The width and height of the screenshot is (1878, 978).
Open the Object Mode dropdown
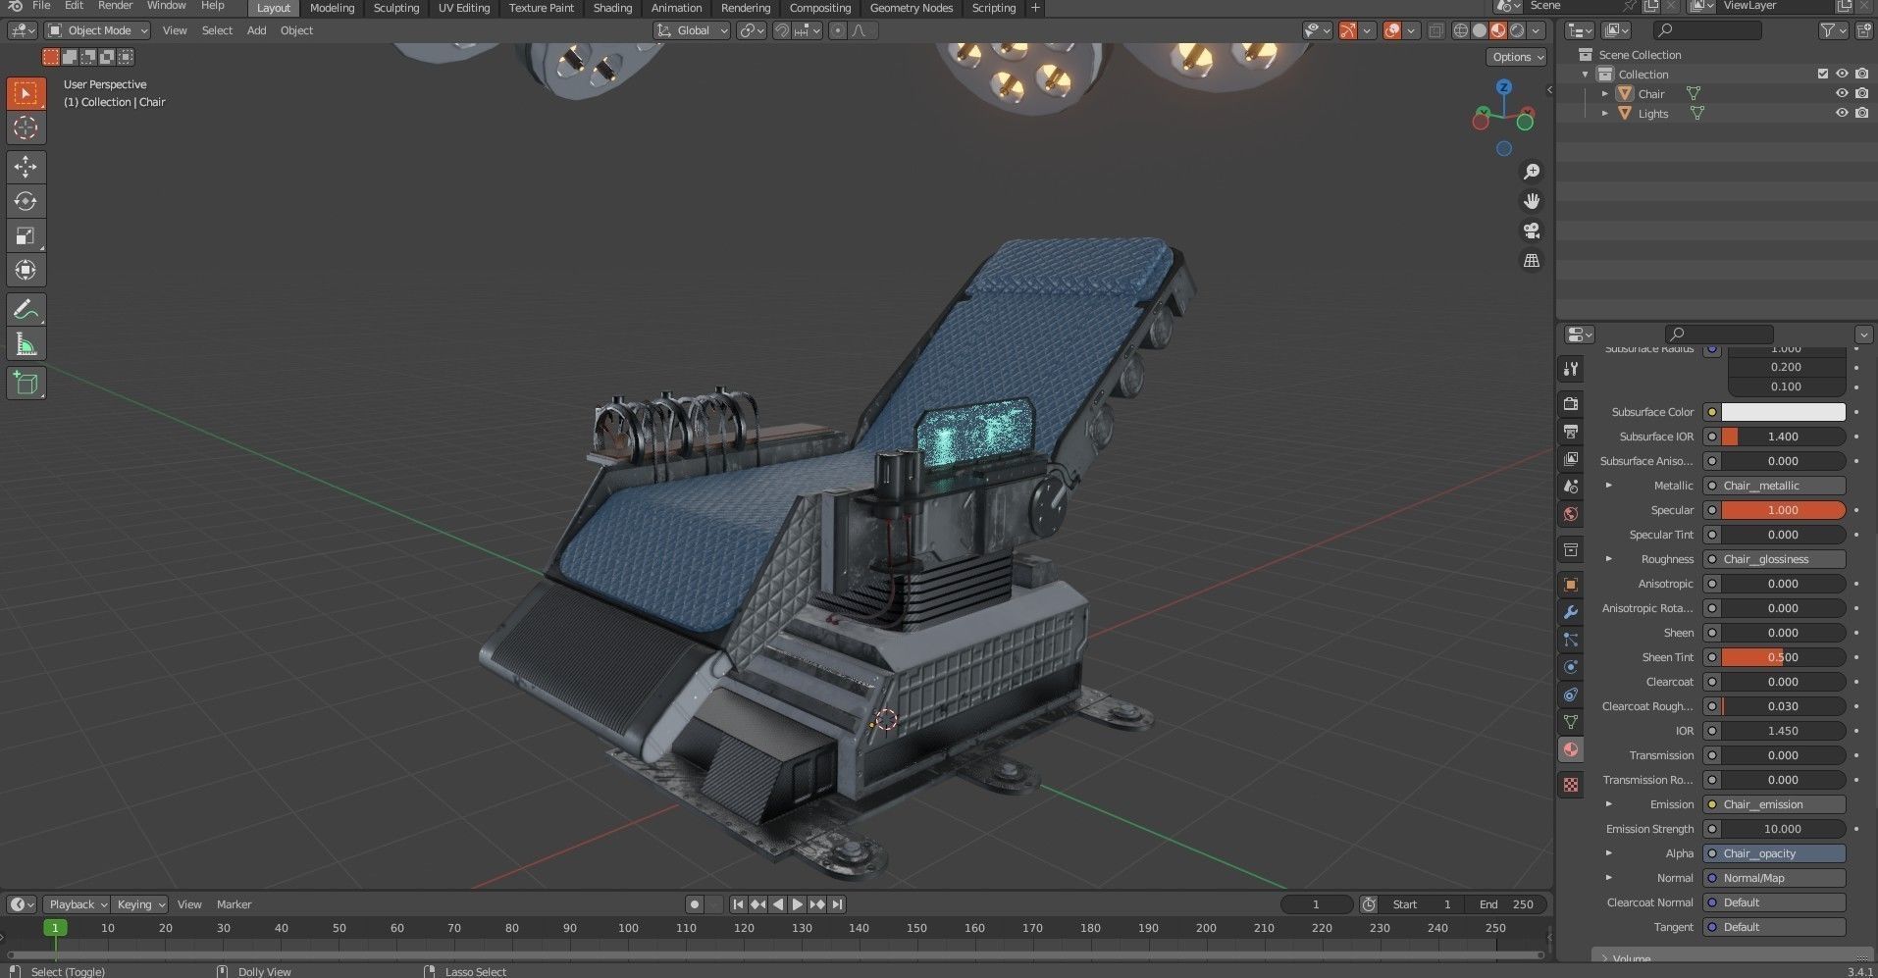tap(98, 30)
